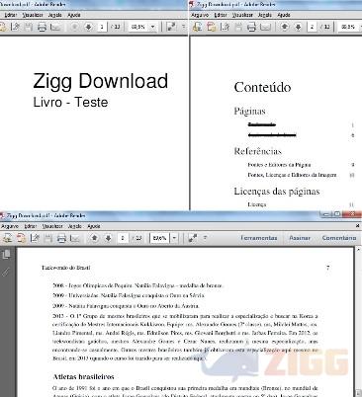Open Janela menu in the Taekwondo page window
The width and height of the screenshot is (362, 397).
(x=75, y=226)
